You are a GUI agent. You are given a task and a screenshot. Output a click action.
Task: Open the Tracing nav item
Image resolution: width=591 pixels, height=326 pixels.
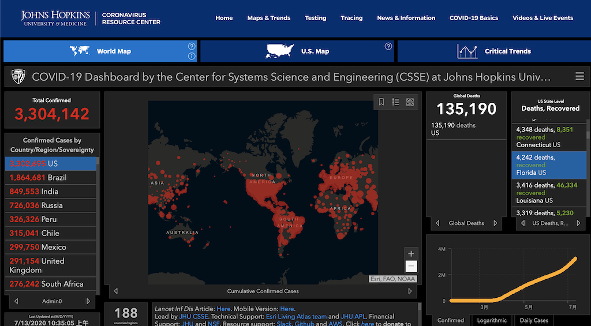351,18
